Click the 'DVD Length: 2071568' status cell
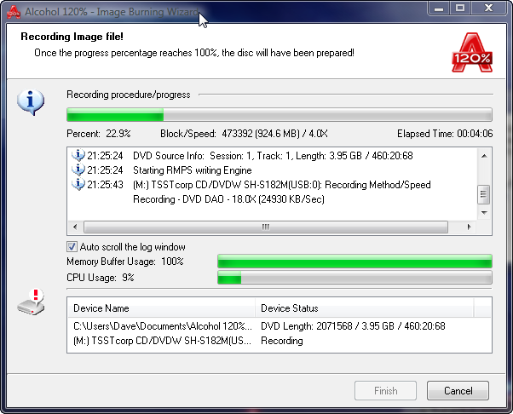Viewport: 513px width, 414px height. point(353,326)
